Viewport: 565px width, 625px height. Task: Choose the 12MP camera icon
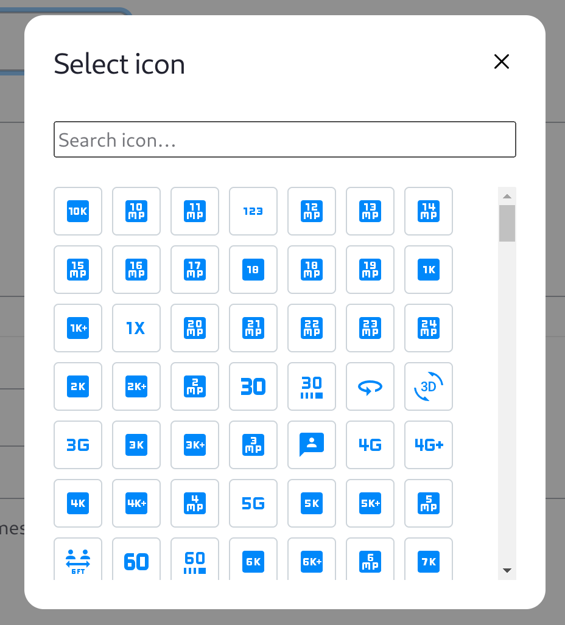(x=311, y=211)
